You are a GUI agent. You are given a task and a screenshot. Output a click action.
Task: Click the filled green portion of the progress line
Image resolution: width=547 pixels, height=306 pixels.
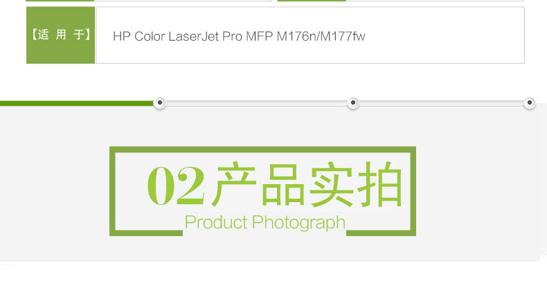pyautogui.click(x=77, y=103)
